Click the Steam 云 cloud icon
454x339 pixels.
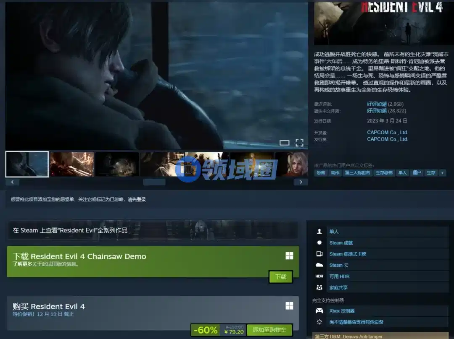[x=319, y=265]
